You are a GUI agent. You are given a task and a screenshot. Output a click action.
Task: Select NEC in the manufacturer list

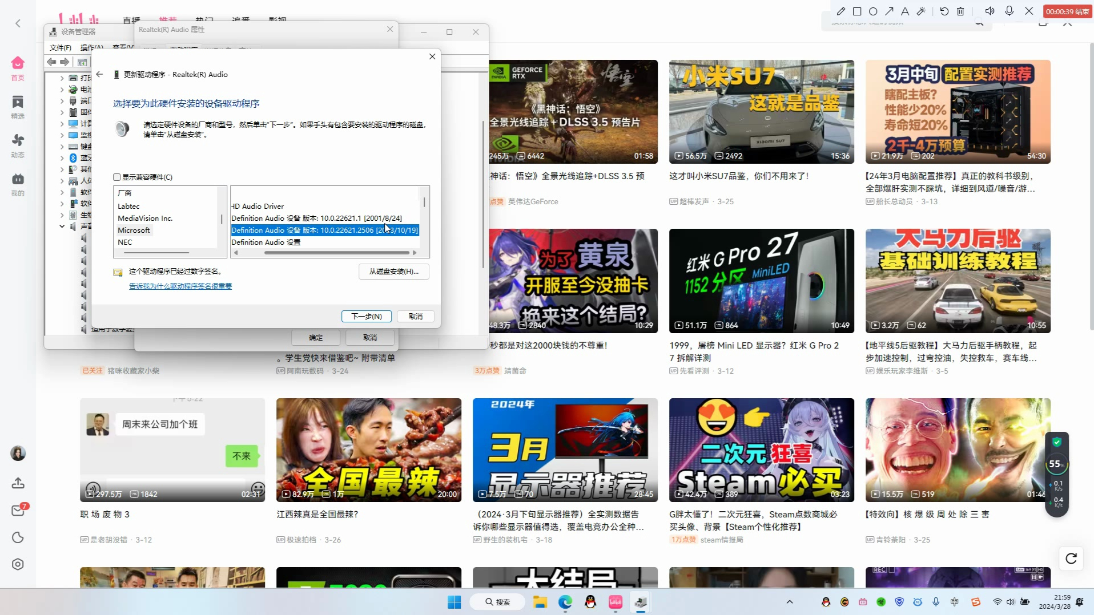(x=125, y=242)
